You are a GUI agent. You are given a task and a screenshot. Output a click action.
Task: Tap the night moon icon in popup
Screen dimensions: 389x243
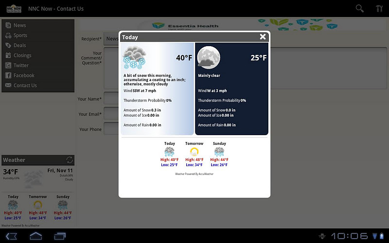(x=209, y=57)
